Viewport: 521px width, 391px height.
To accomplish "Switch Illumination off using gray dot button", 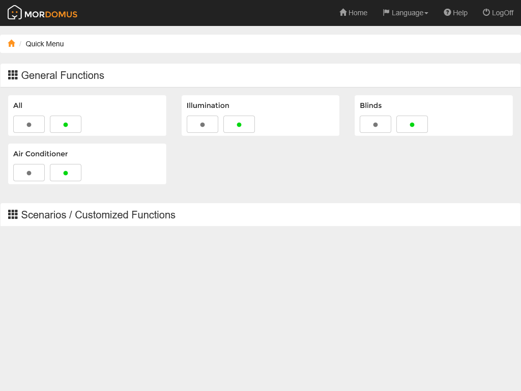I will (x=202, y=124).
